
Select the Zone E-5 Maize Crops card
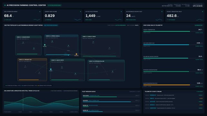67,70
